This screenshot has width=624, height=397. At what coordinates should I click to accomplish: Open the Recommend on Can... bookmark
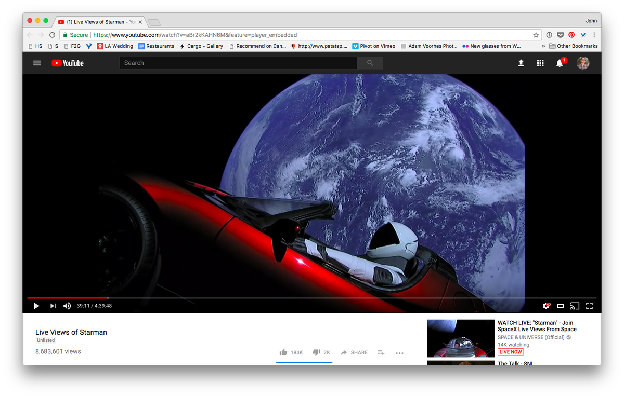click(257, 46)
